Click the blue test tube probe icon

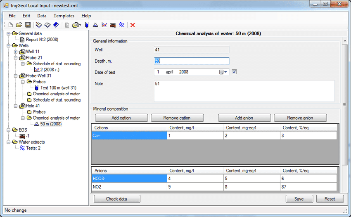[87, 25]
